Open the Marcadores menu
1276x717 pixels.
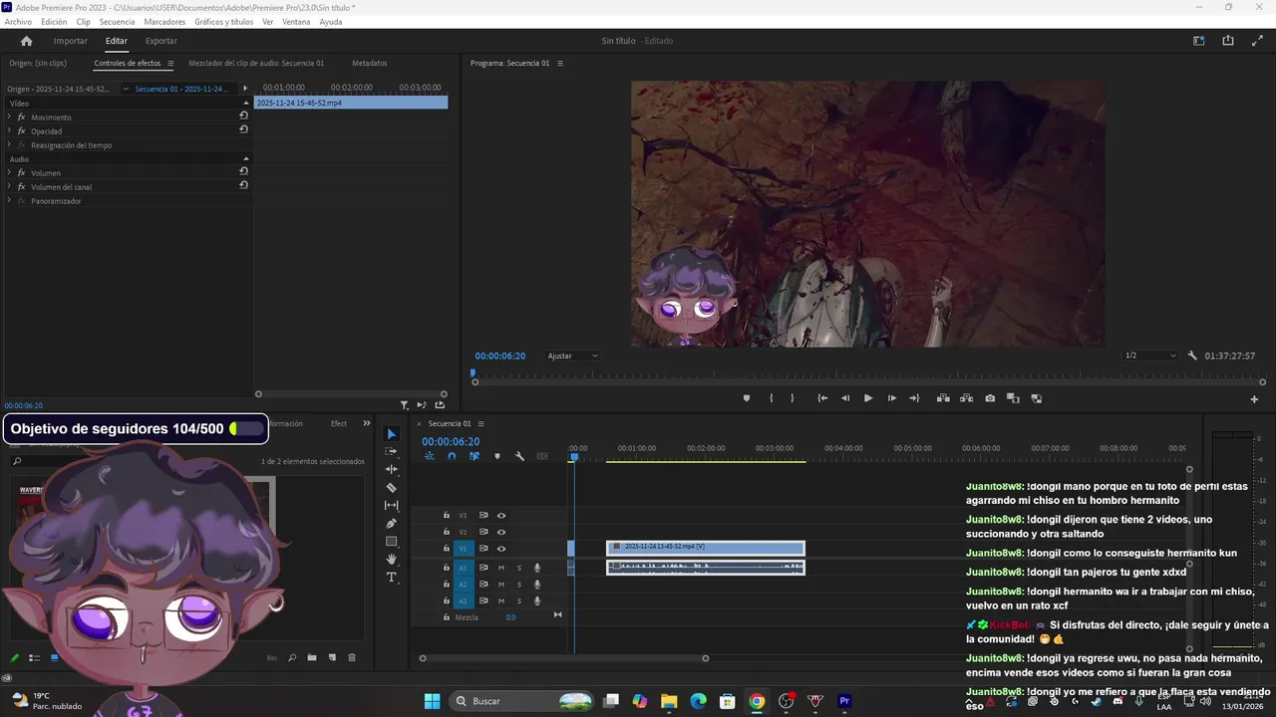coord(164,21)
